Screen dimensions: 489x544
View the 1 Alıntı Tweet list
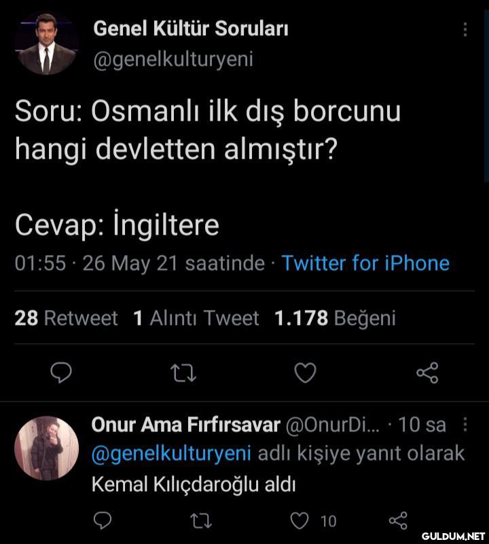pyautogui.click(x=196, y=317)
